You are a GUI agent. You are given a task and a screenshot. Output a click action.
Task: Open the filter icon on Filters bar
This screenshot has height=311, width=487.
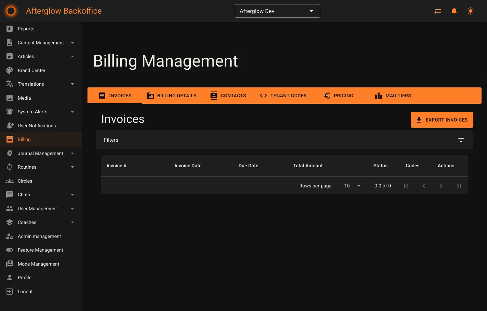pyautogui.click(x=461, y=140)
